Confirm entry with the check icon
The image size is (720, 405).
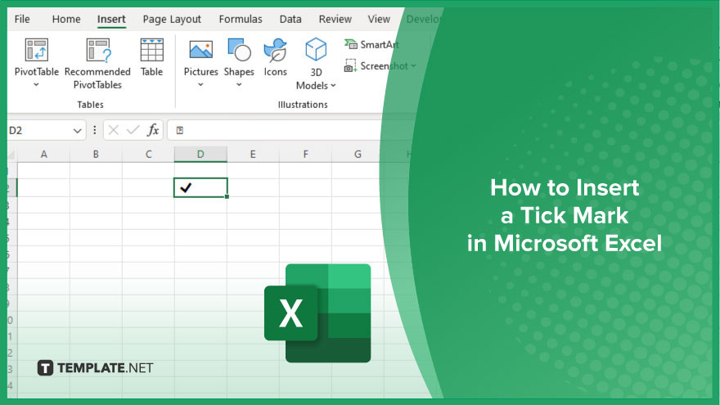tap(133, 130)
